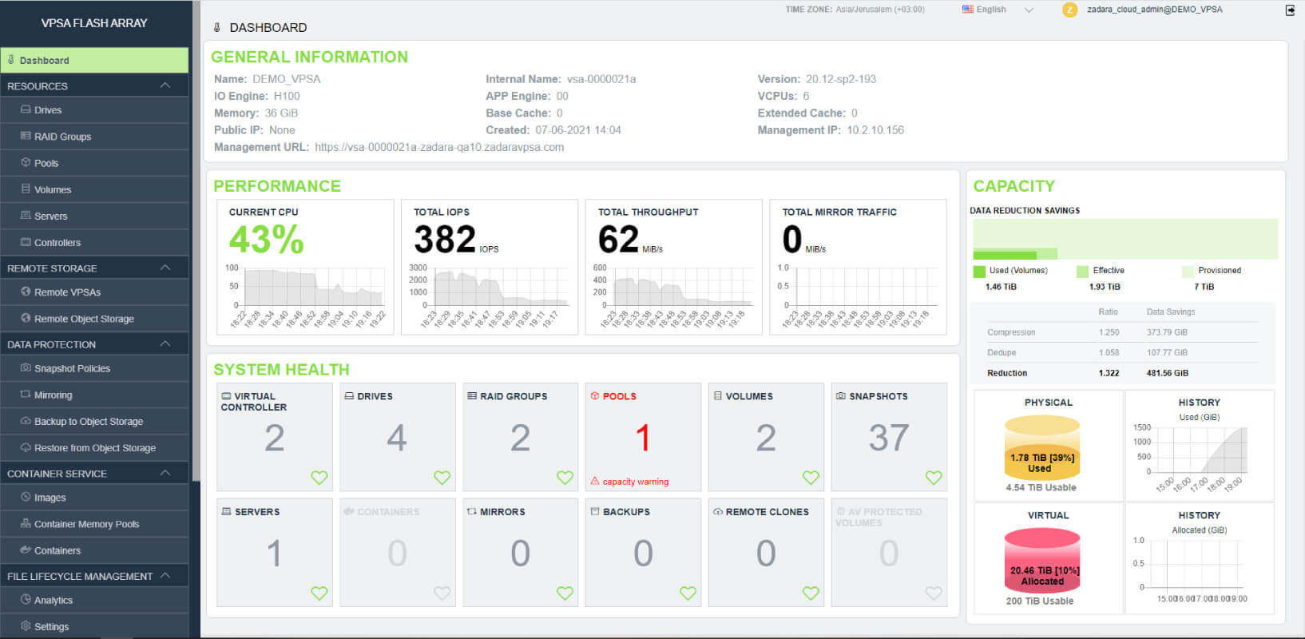Collapse the Remote Storage section
This screenshot has height=639, width=1305.
(165, 268)
